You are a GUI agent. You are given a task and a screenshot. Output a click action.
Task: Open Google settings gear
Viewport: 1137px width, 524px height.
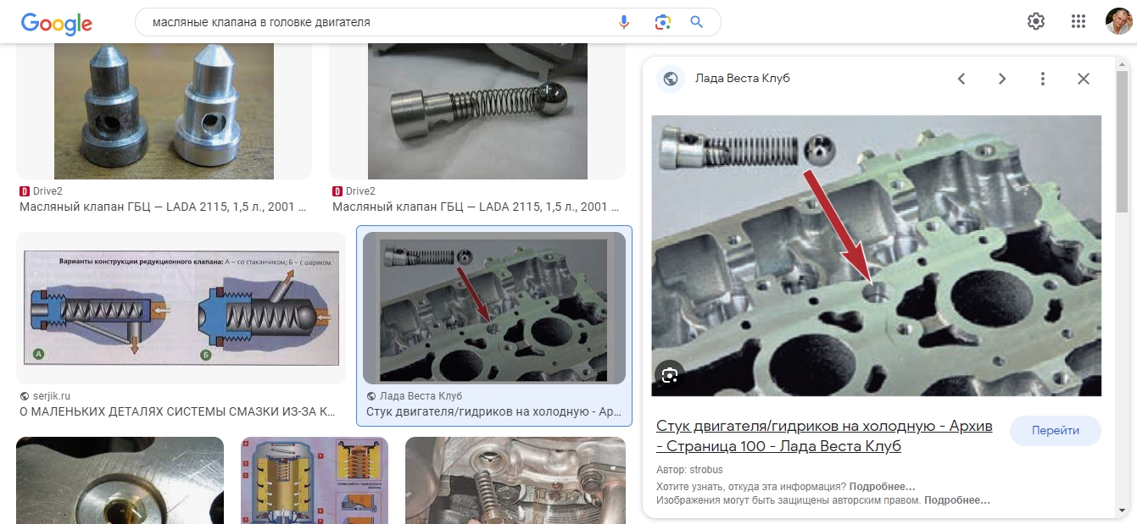click(1036, 22)
